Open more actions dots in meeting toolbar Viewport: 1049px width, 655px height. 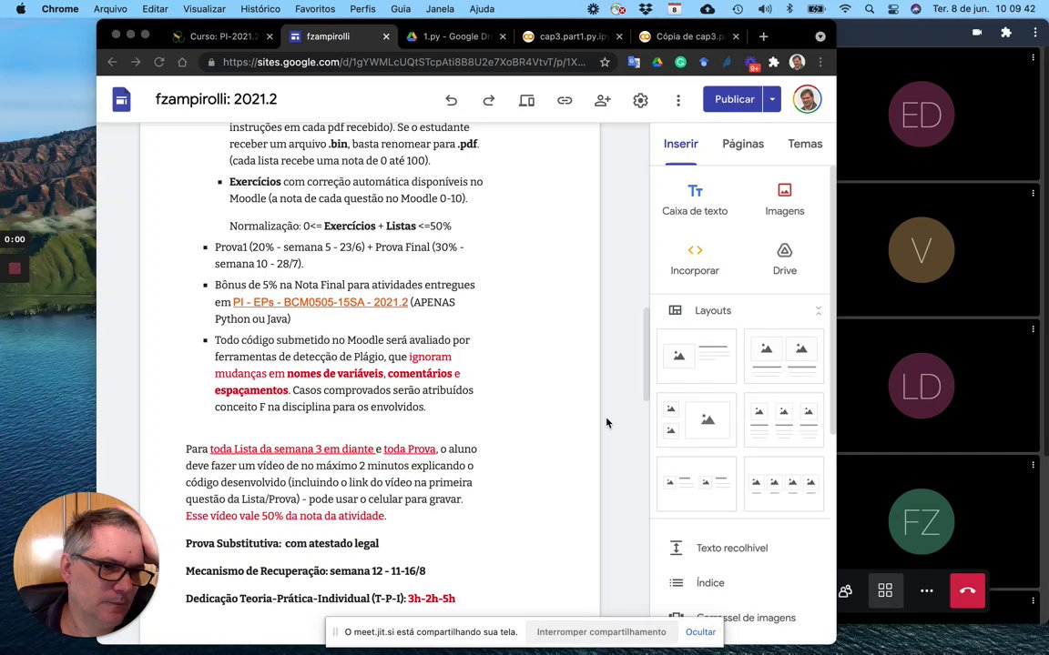tap(927, 590)
